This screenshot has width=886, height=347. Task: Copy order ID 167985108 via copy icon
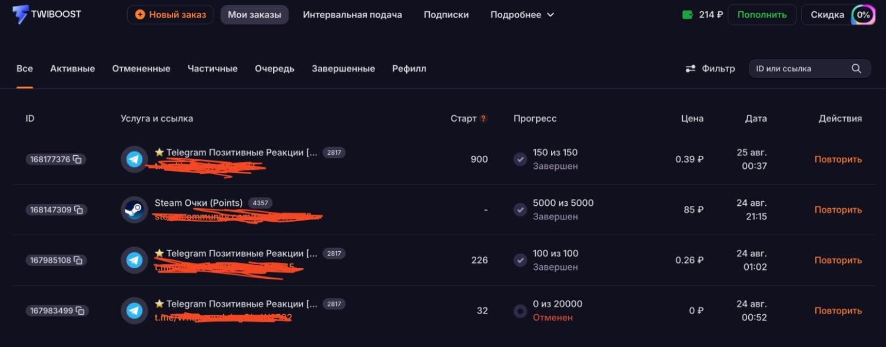(78, 261)
